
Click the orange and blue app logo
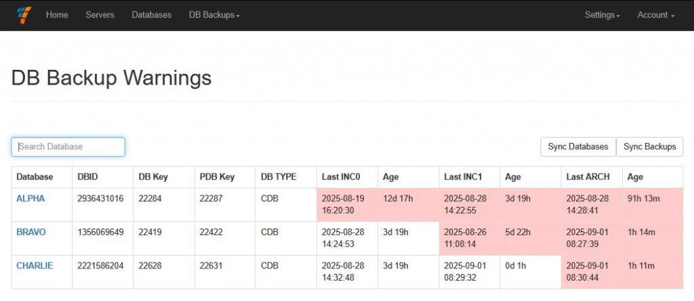coord(24,14)
